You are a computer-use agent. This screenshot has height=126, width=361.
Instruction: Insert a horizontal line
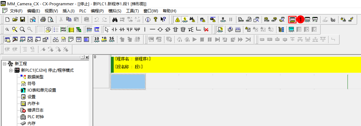click(153, 29)
